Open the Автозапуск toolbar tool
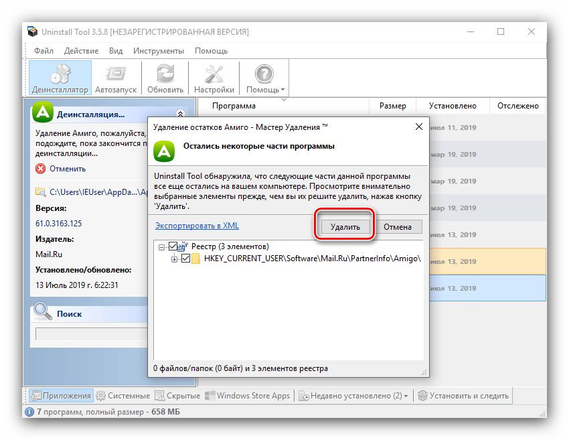The image size is (569, 440). [x=116, y=78]
